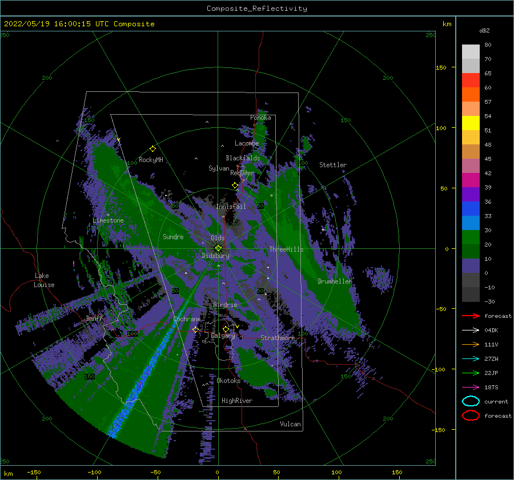The height and width of the screenshot is (480, 514).
Task: Click the km unit label at bottom-left axis
Action: 8,474
